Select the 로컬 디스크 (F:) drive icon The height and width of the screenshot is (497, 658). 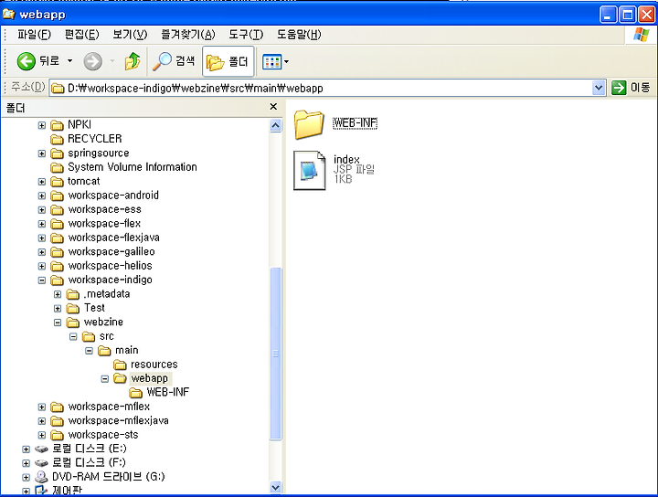[x=41, y=463]
